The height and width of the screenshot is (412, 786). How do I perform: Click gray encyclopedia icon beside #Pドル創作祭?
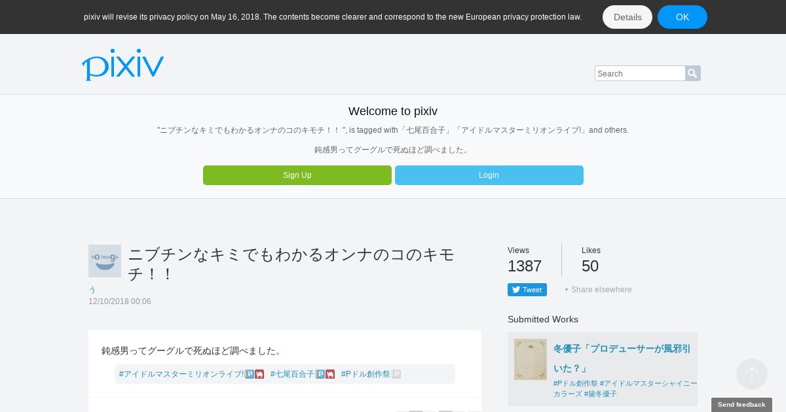tap(396, 374)
